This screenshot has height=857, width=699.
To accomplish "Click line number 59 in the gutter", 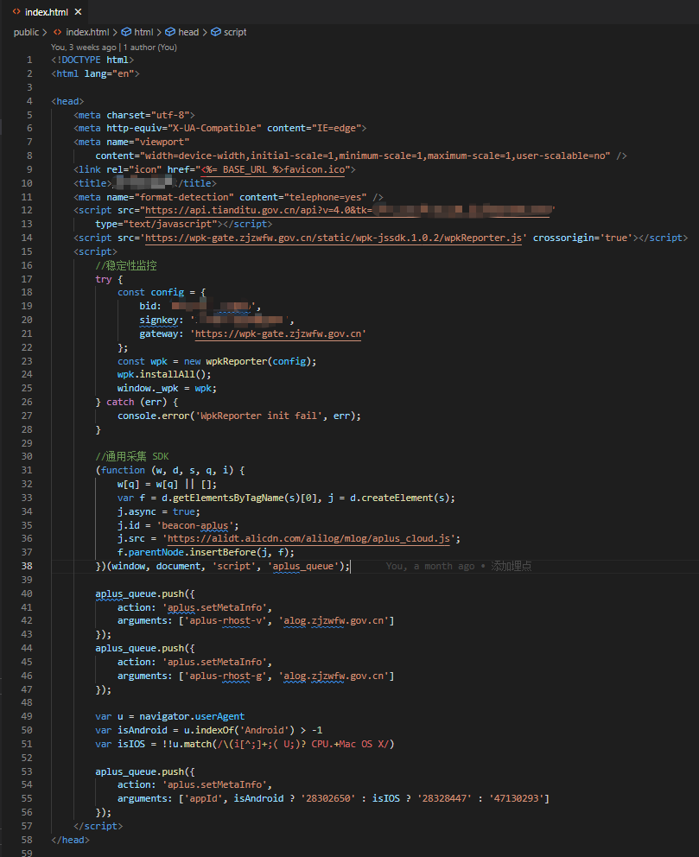I will point(27,853).
